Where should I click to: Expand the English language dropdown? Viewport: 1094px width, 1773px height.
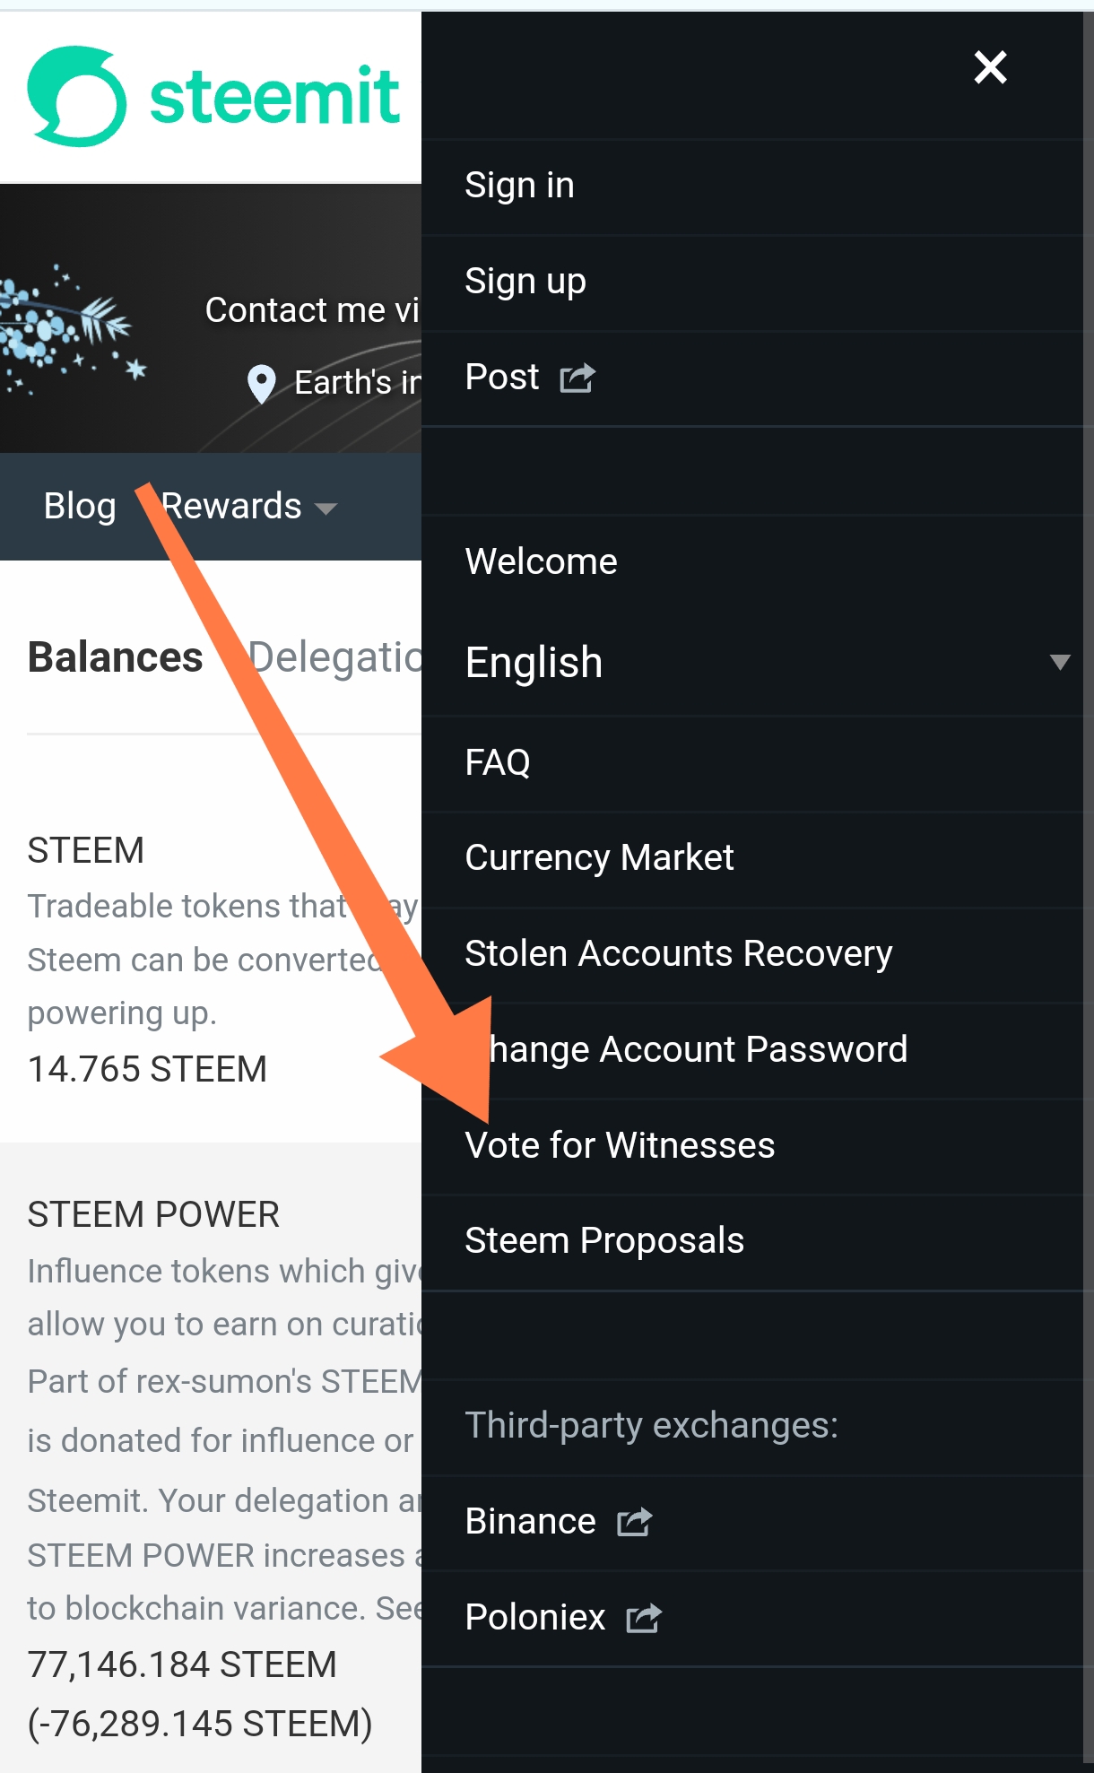(x=1060, y=663)
